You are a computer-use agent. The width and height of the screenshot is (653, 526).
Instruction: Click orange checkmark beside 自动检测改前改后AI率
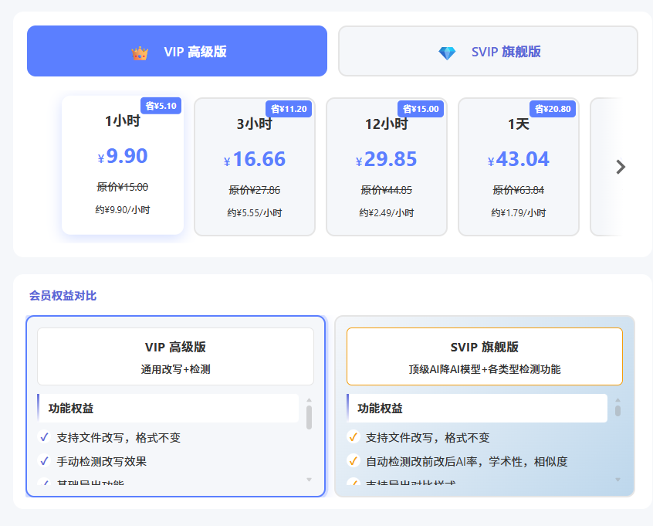[354, 461]
